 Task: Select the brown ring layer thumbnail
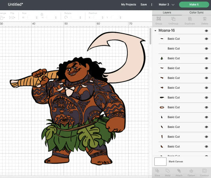[x=162, y=107]
